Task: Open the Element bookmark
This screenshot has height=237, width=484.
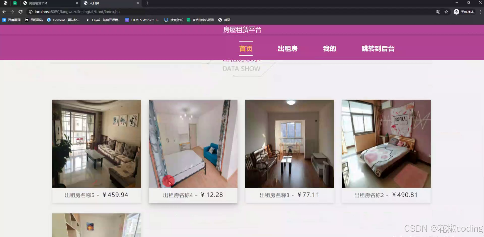Action: coord(64,20)
